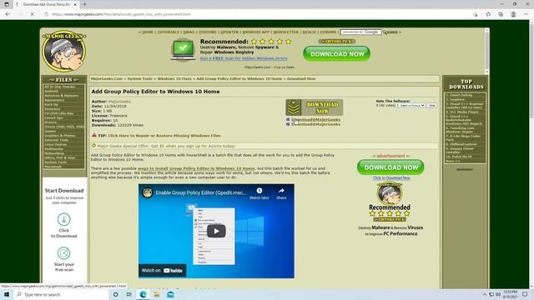Click the top green DOWNLOAD NOW button
534x300 pixels.
(x=336, y=53)
